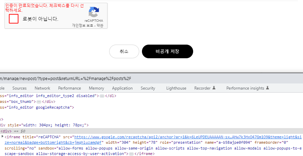Viewport: 303px width, 156px height.
Task: Click the iframe title="reCAPTCHA" attribute
Action: coord(42,137)
